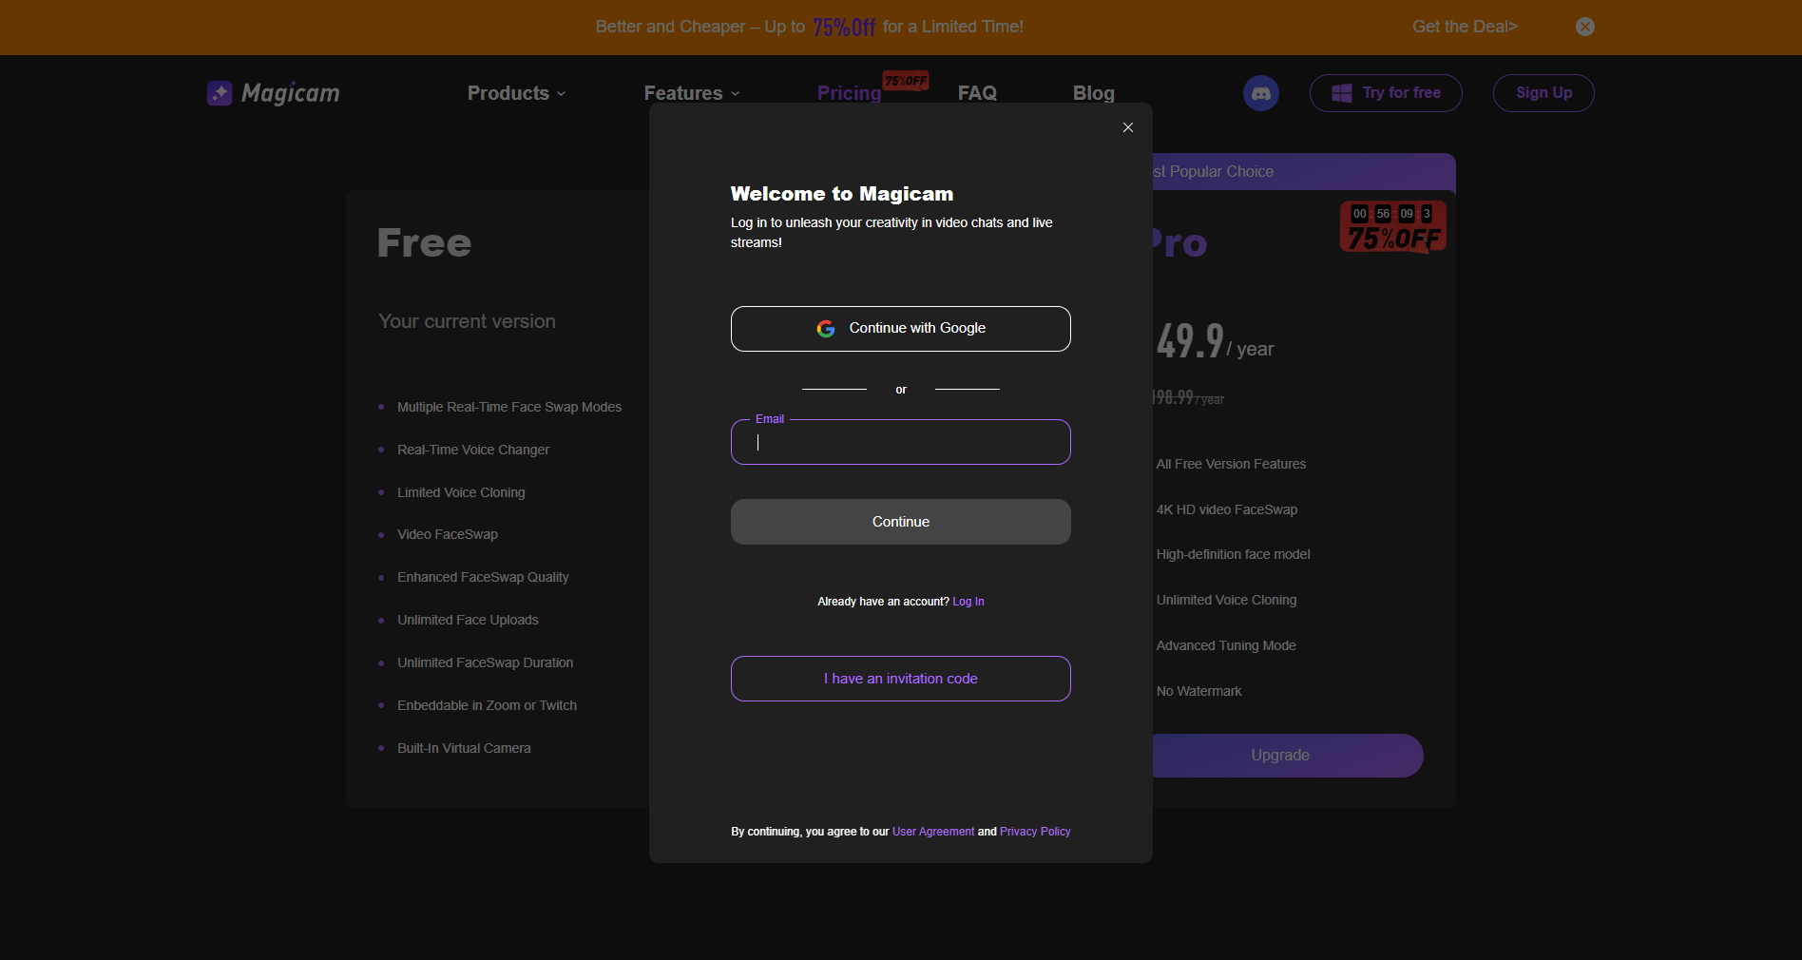Click 'Multiple Real-Time Face Swap Modes' feature
This screenshot has width=1802, height=960.
509,407
